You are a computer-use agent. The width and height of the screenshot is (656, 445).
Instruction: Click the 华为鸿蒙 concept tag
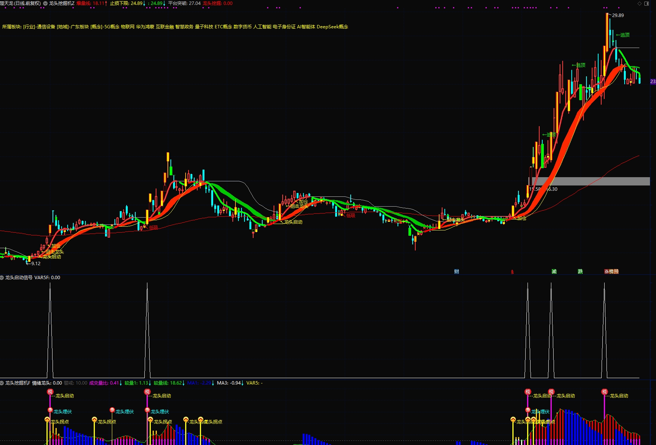click(x=145, y=27)
